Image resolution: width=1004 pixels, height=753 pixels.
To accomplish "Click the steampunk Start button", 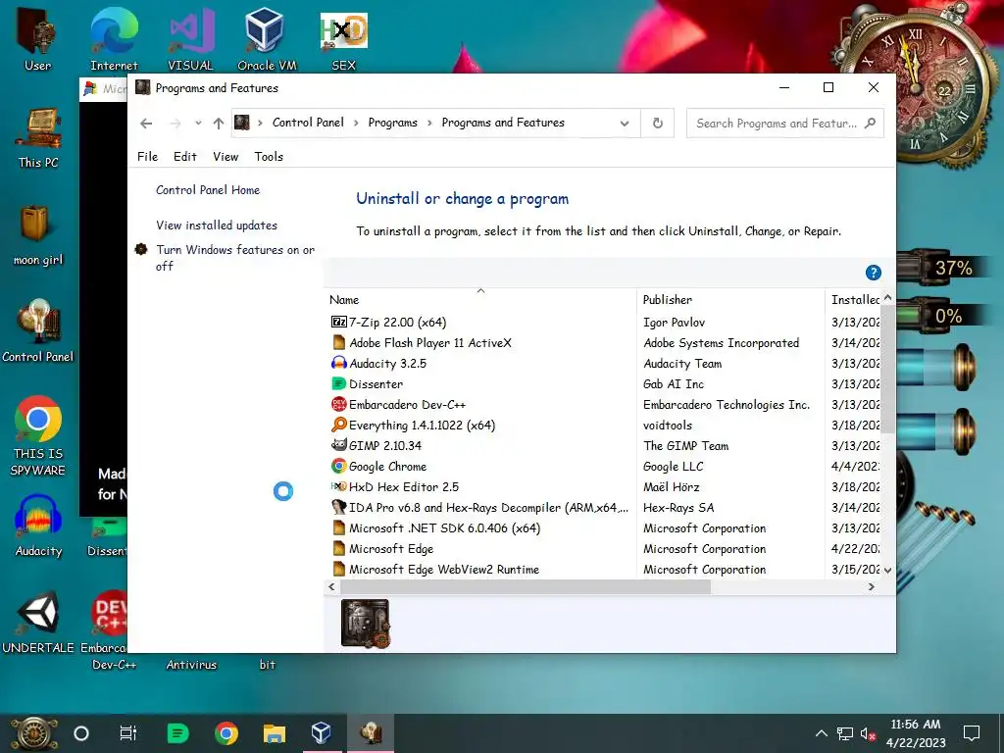I will pos(33,733).
